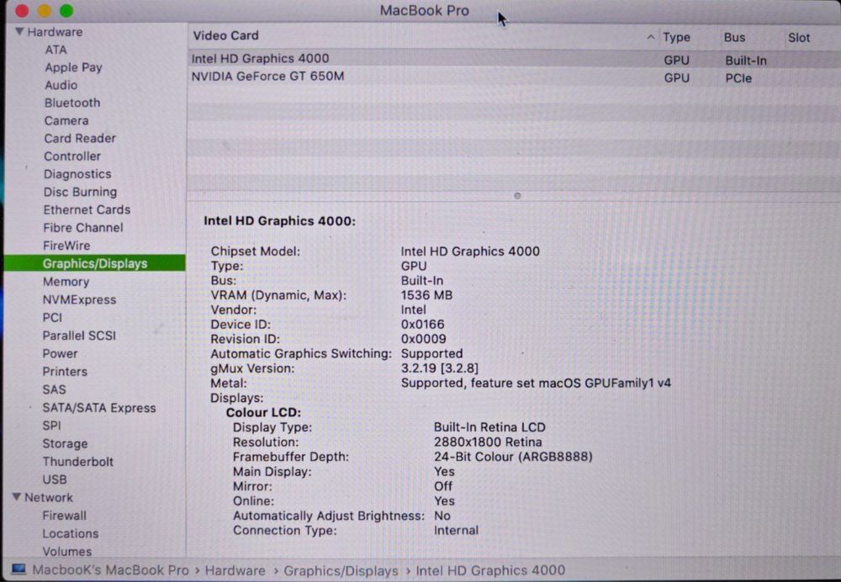Image resolution: width=841 pixels, height=582 pixels.
Task: Open PCI in the sidebar
Action: click(x=52, y=318)
